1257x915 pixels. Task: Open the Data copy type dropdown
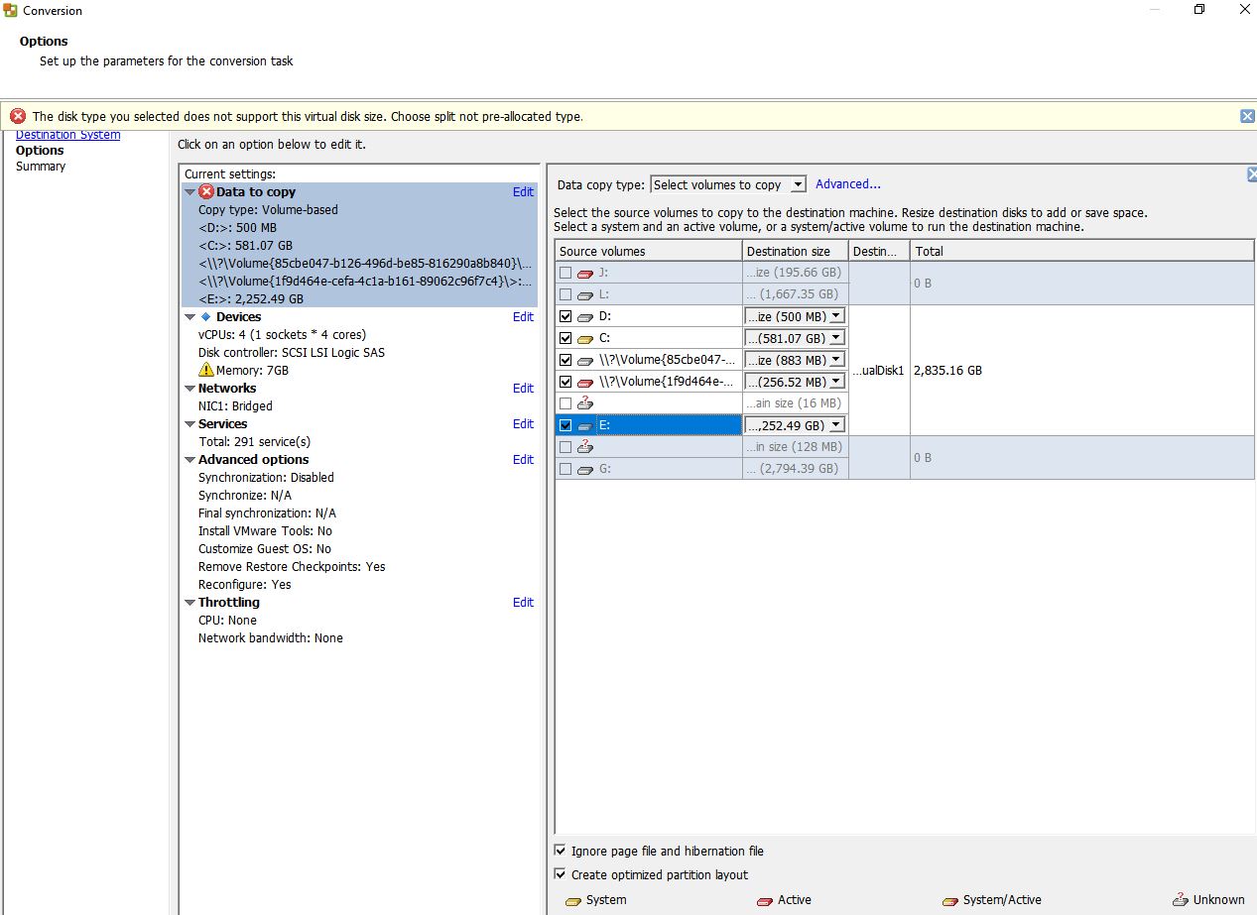[x=728, y=184]
